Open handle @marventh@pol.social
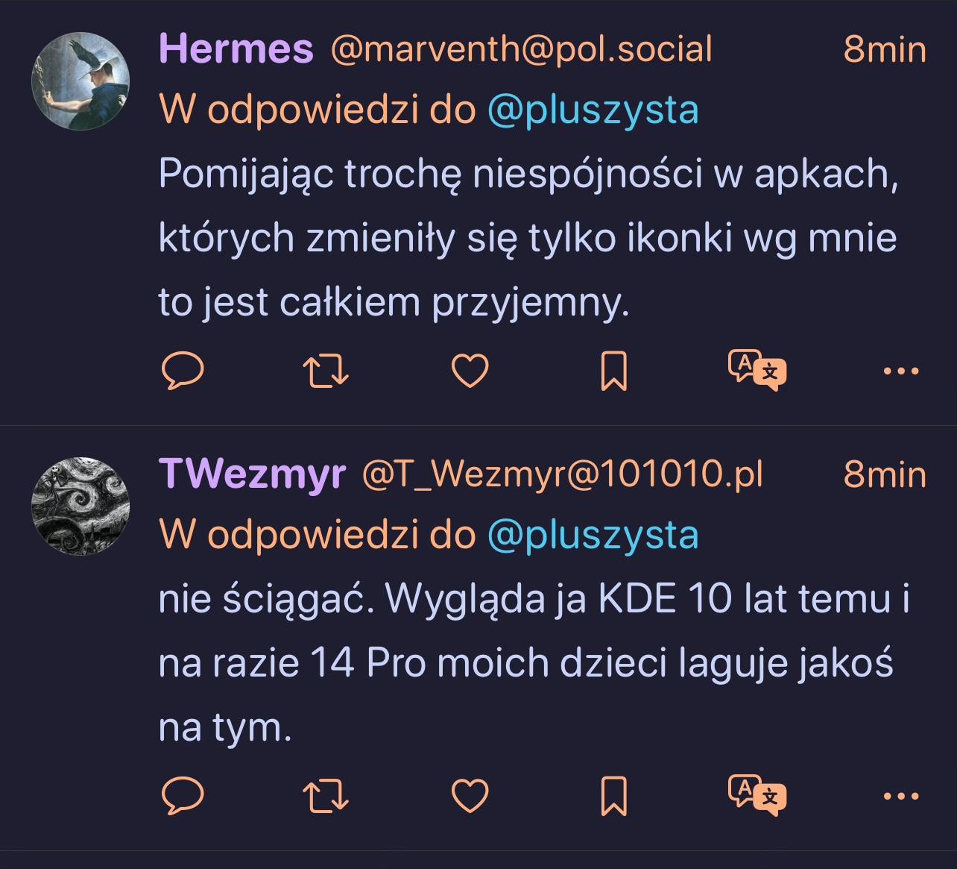The image size is (957, 869). pos(521,49)
